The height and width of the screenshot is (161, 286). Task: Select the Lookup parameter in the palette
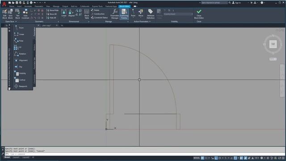coord(20,80)
